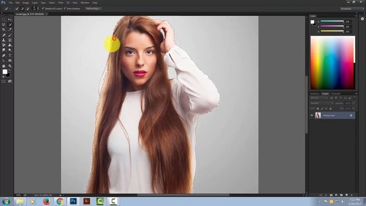Switch to the Channels tab
Image resolution: width=366 pixels, height=206 pixels.
click(x=336, y=94)
